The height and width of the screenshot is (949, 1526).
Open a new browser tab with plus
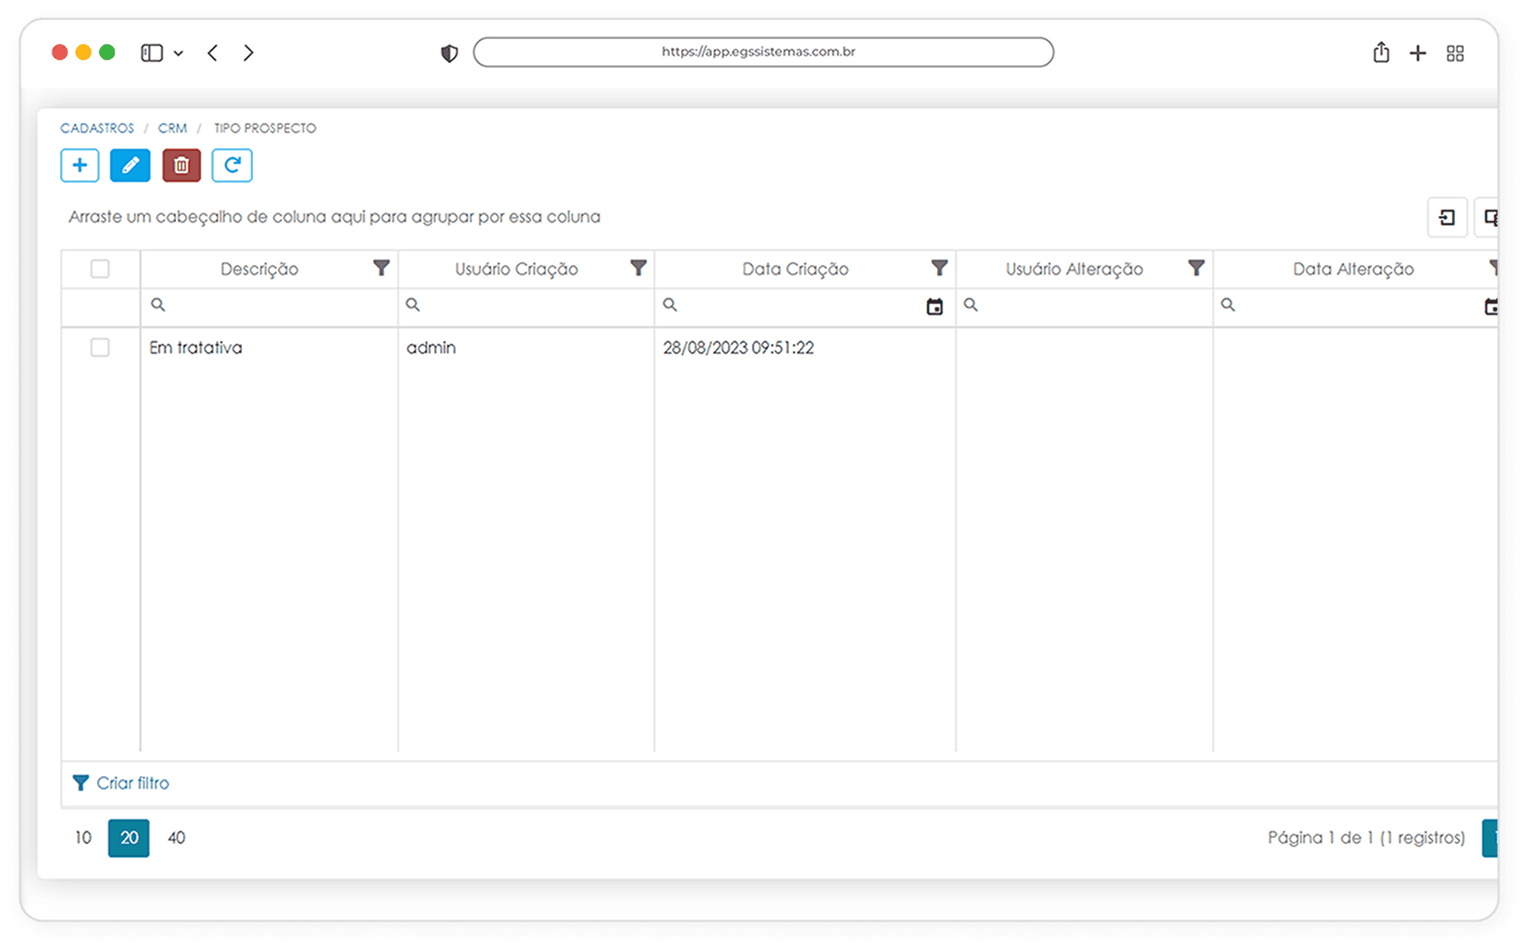pyautogui.click(x=1418, y=53)
